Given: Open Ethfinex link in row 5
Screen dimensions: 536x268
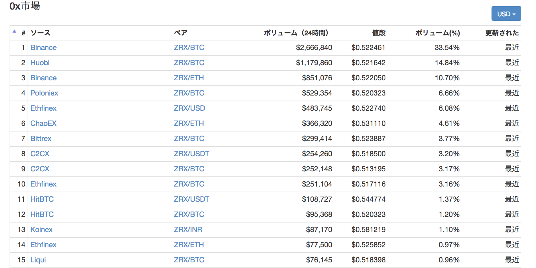Looking at the screenshot, I should tap(43, 108).
